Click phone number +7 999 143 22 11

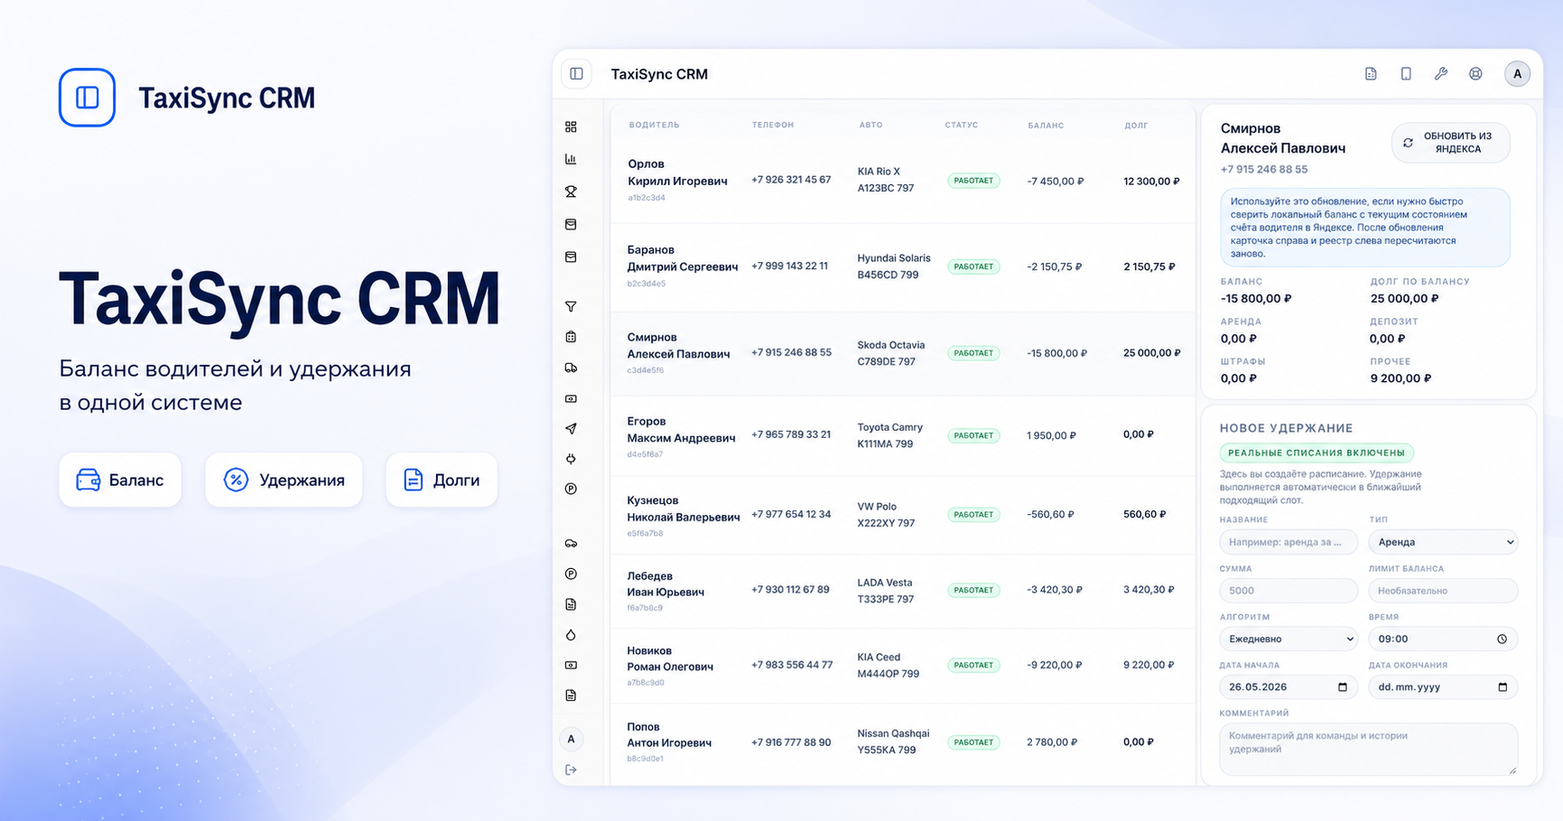pyautogui.click(x=789, y=266)
